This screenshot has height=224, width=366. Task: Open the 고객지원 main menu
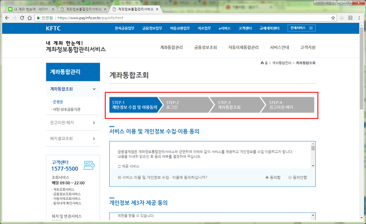(x=308, y=48)
